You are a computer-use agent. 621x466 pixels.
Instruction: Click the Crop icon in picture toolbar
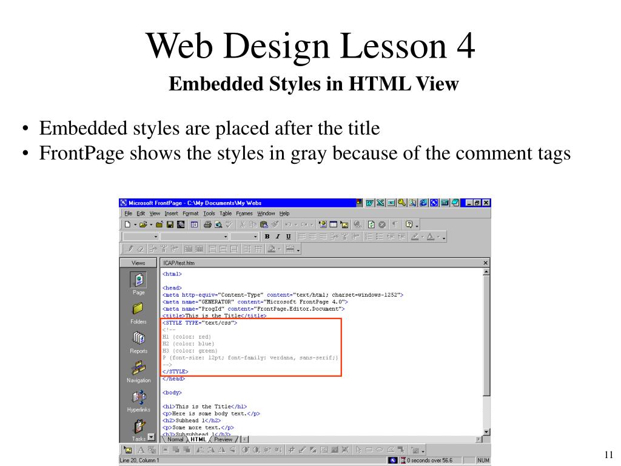pos(292,450)
